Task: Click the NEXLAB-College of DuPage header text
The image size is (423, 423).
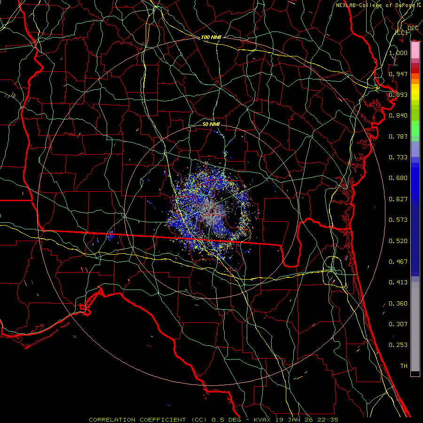Action: pos(378,5)
